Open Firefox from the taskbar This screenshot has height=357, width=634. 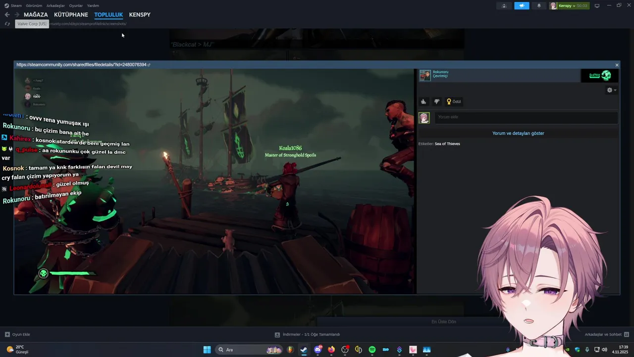pyautogui.click(x=331, y=350)
